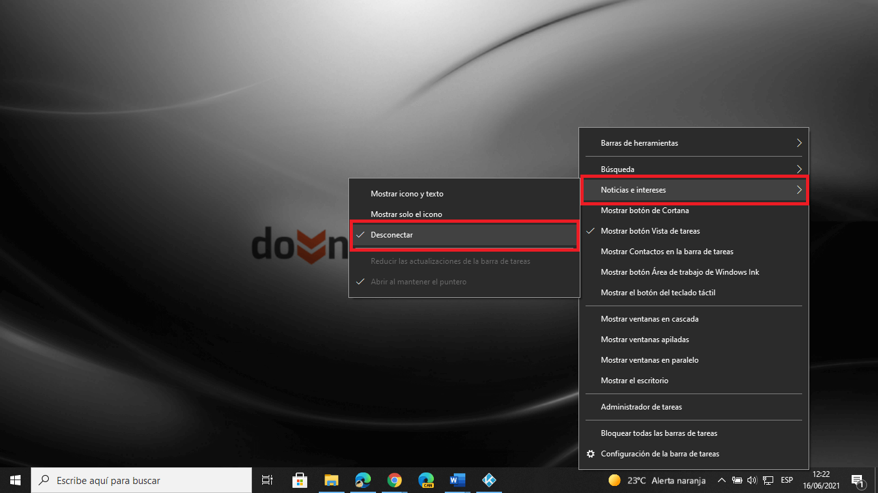Expand the Barras de herramientas submenu

pos(694,143)
